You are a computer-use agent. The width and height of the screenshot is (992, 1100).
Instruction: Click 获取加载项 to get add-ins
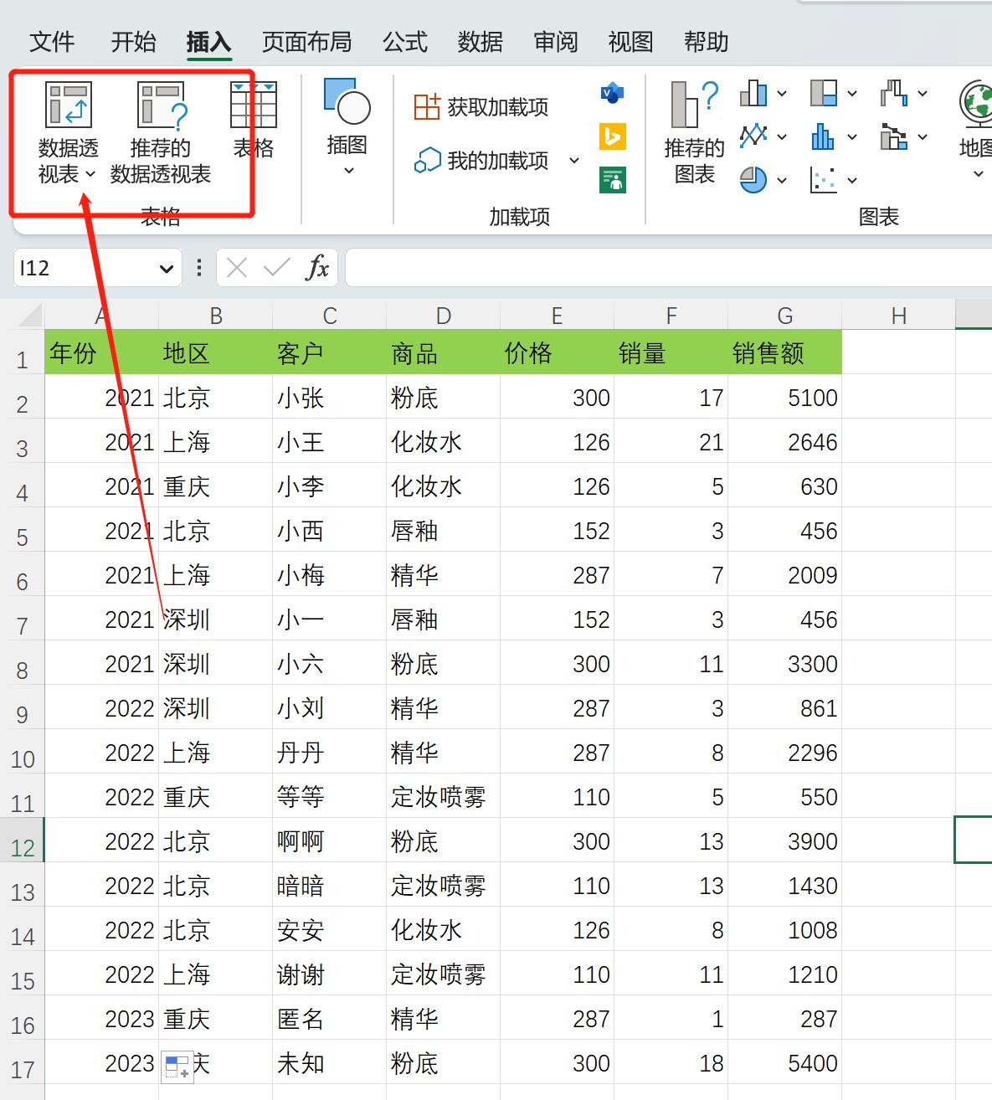point(481,106)
